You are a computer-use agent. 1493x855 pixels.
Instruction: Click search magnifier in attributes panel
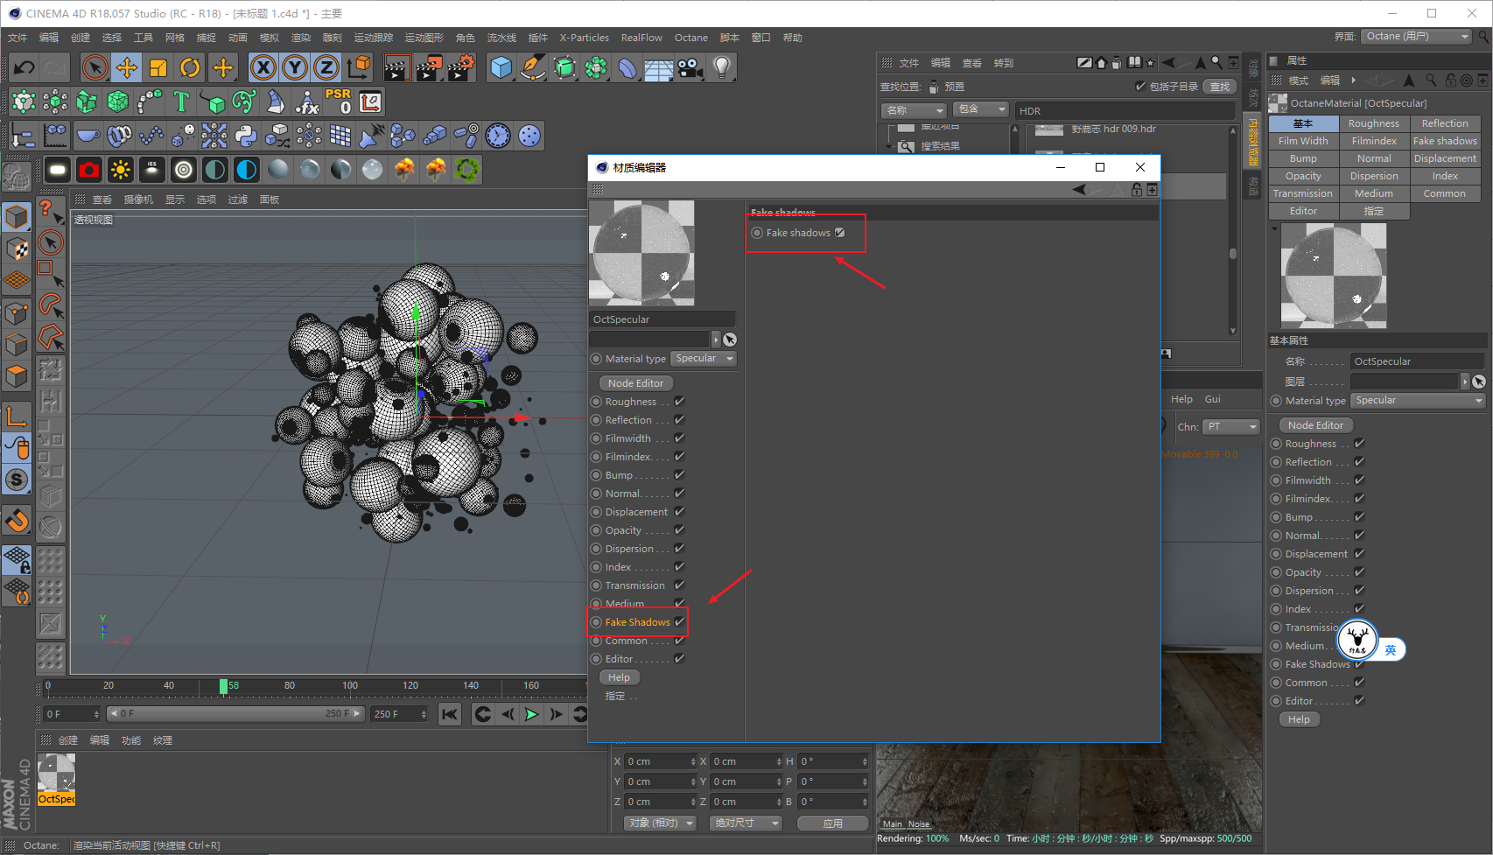(1431, 80)
